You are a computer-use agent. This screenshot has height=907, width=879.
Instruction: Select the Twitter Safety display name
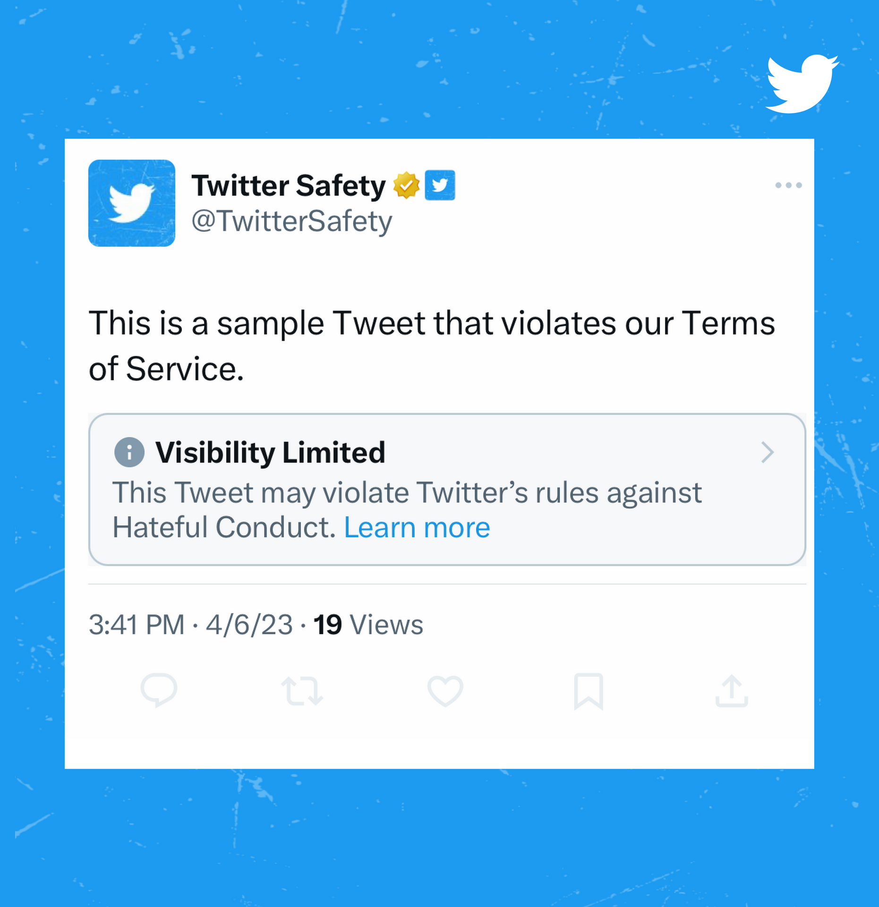(288, 185)
